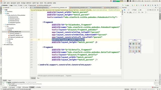
Task: Click Infer Constraints wand icon in Preview
Action: tap(136, 12)
